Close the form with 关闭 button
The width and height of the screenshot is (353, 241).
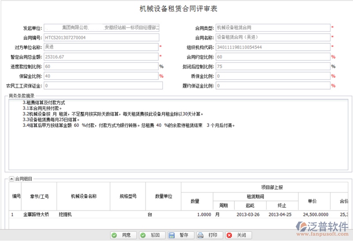237,235
